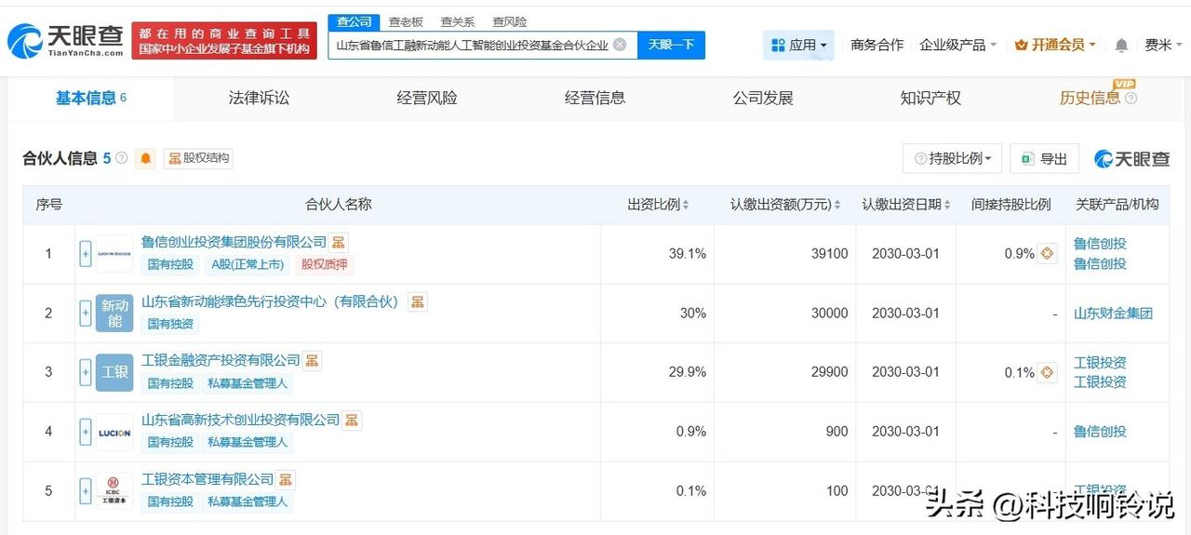Click the ICBC 工银资本 logo in row 5

pyautogui.click(x=114, y=491)
